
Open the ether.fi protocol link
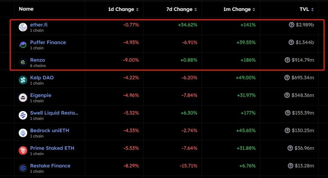[39, 25]
